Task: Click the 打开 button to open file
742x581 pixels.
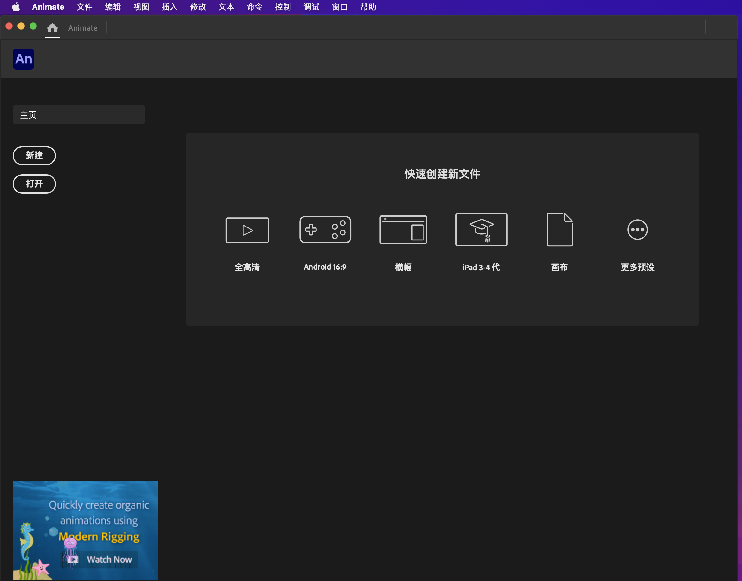Action: tap(34, 184)
